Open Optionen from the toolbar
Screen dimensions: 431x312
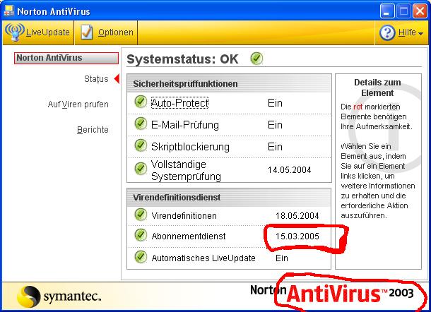pyautogui.click(x=107, y=32)
